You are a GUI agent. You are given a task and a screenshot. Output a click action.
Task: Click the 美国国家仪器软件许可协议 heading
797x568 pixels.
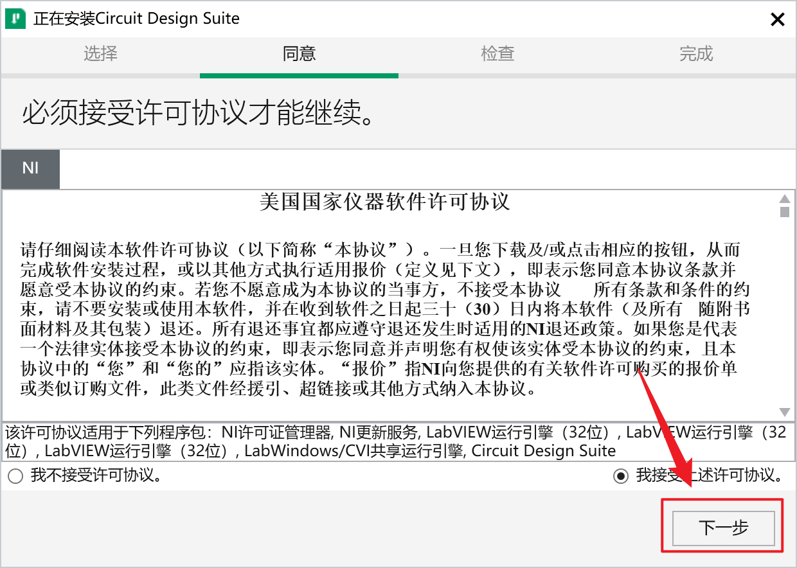(384, 202)
